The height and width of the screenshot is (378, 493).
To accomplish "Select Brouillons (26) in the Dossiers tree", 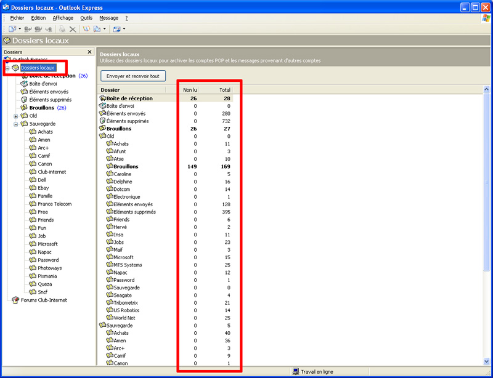I will (x=48, y=108).
